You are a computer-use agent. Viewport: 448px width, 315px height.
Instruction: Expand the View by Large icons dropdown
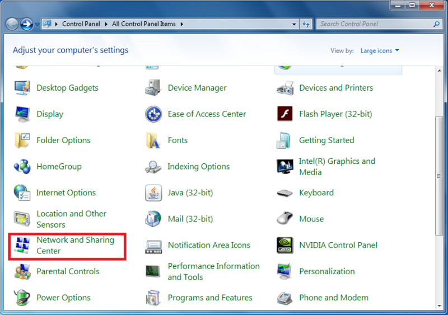(x=380, y=51)
